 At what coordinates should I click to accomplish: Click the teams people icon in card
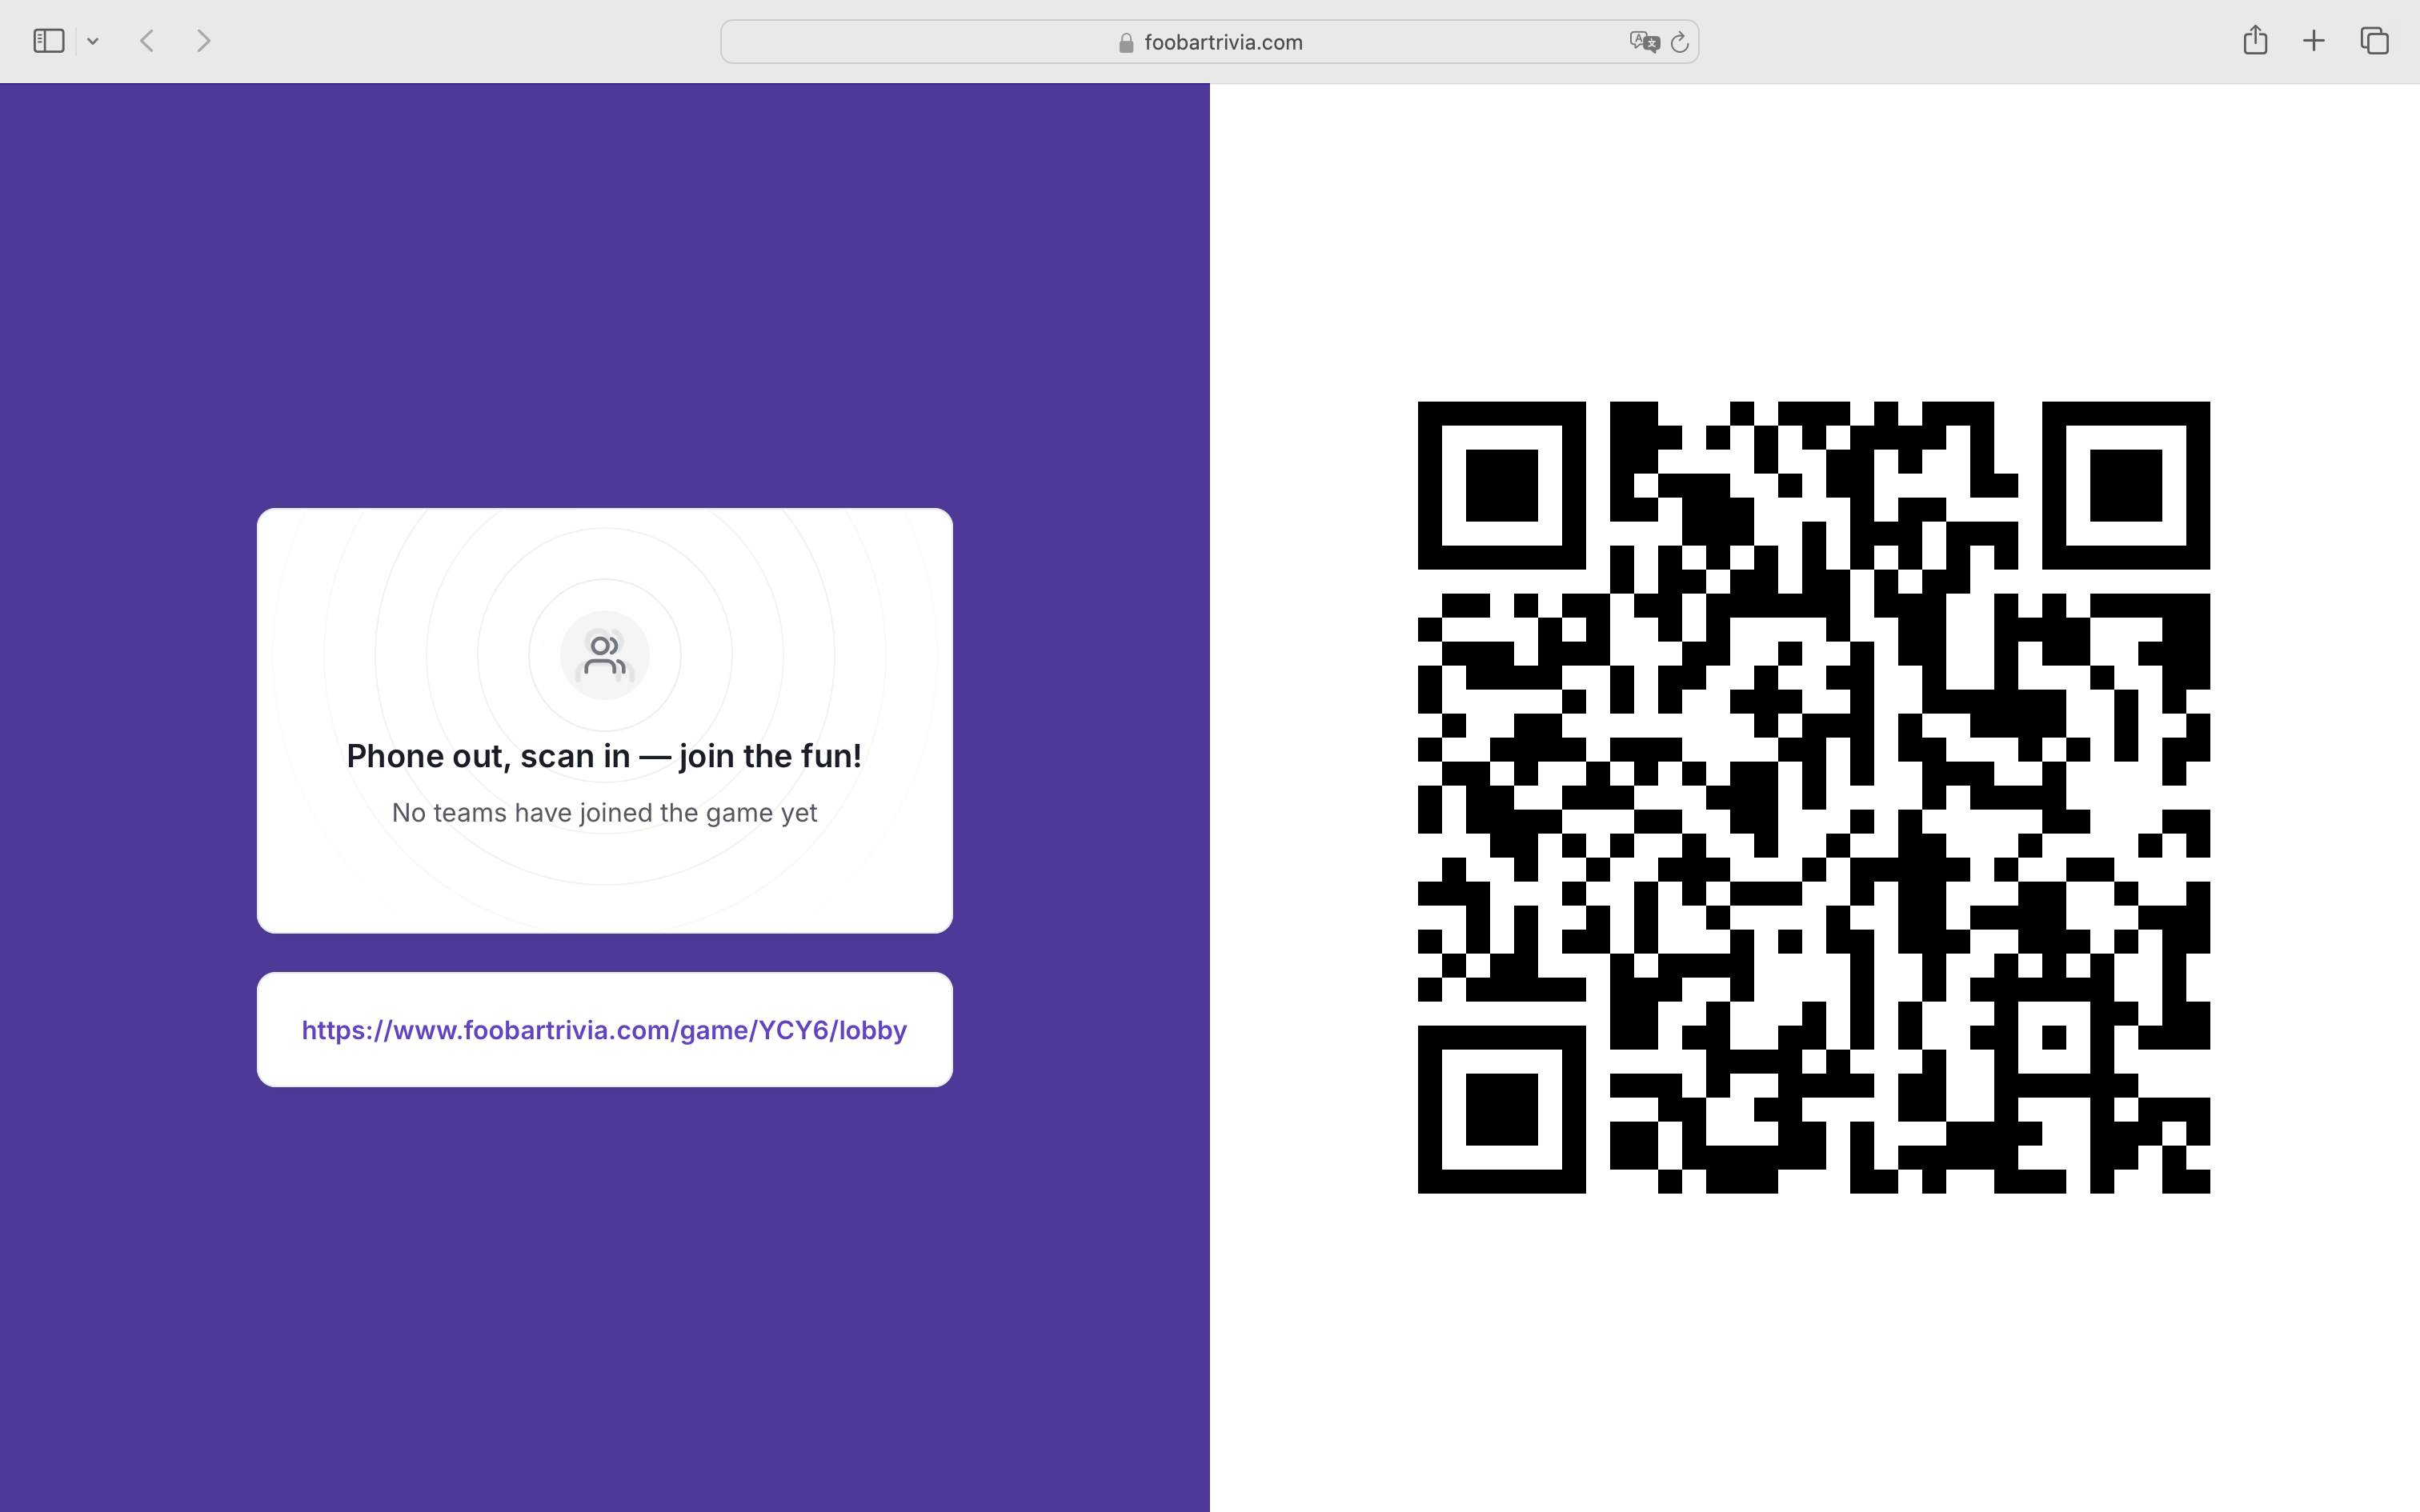[605, 656]
